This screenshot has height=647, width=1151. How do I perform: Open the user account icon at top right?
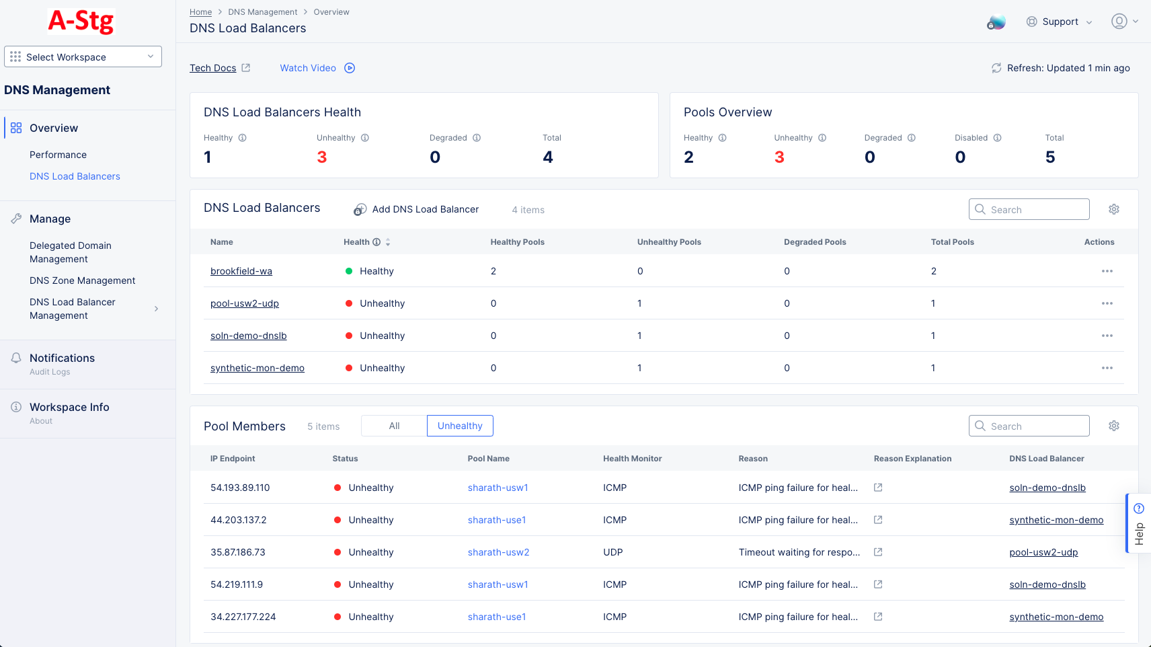click(1119, 21)
